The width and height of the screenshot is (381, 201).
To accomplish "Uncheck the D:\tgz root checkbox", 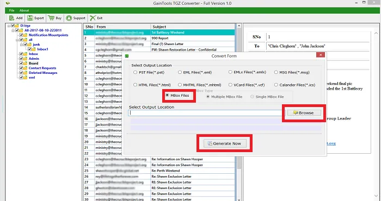I will (x=13, y=26).
